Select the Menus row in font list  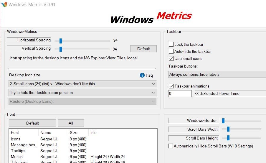tap(83, 157)
